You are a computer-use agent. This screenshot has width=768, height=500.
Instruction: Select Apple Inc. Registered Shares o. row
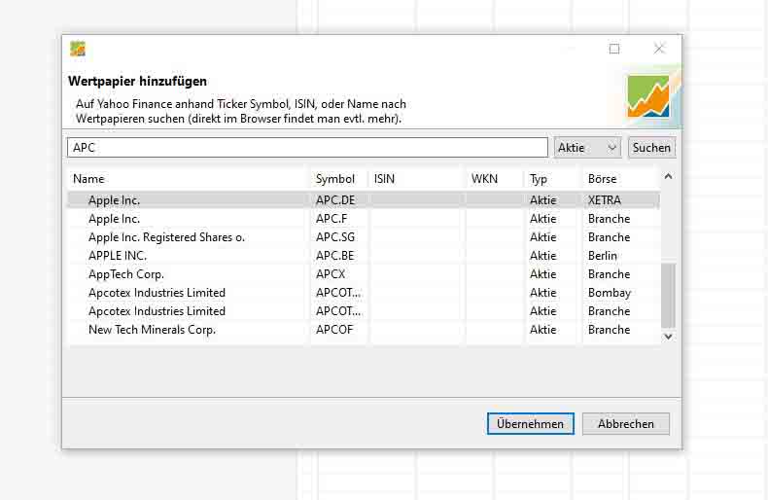tap(364, 237)
